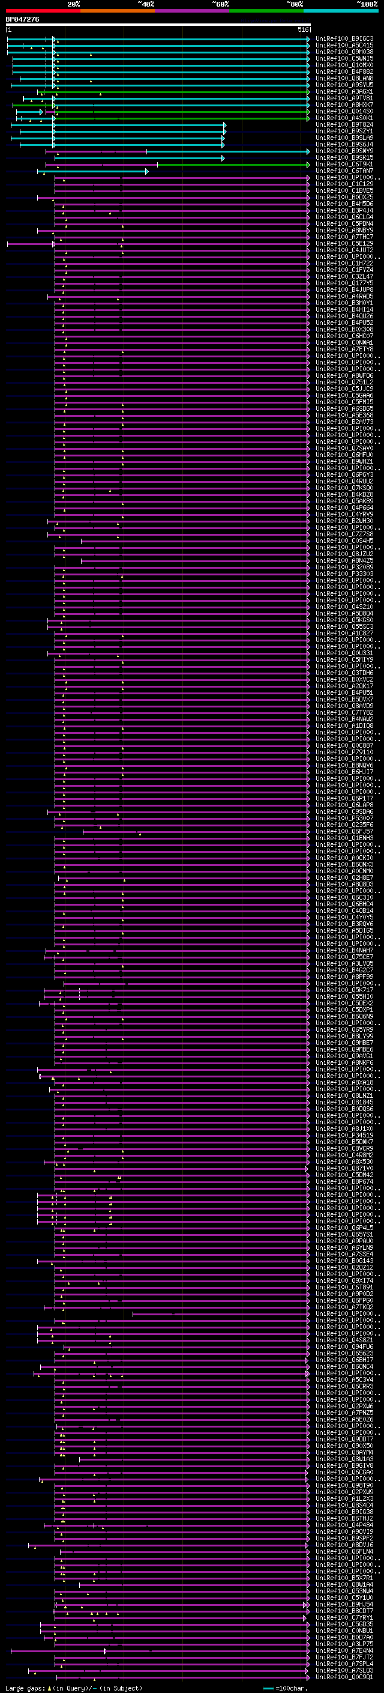Select label UniRef100_B9HJ54
Image resolution: width=384 pixels, height=1693 pixels.
coord(344,1604)
